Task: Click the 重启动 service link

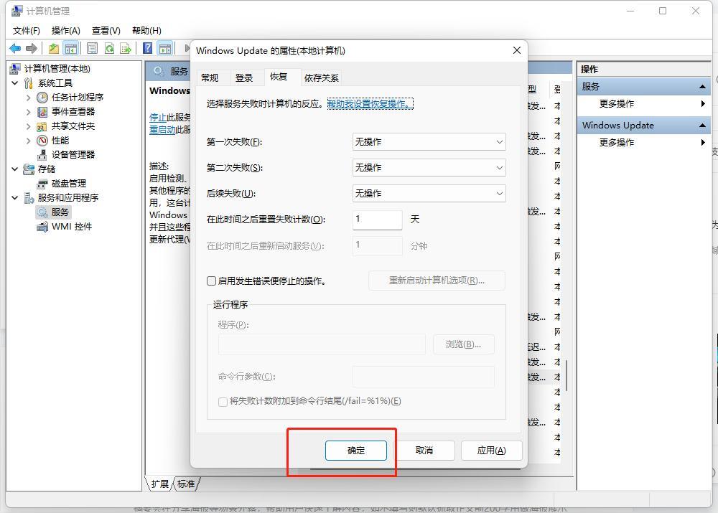Action: [x=162, y=130]
